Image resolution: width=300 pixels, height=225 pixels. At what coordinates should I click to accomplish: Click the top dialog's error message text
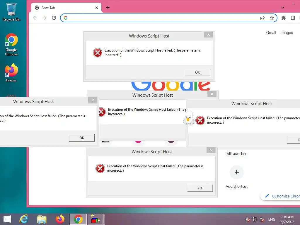point(152,53)
